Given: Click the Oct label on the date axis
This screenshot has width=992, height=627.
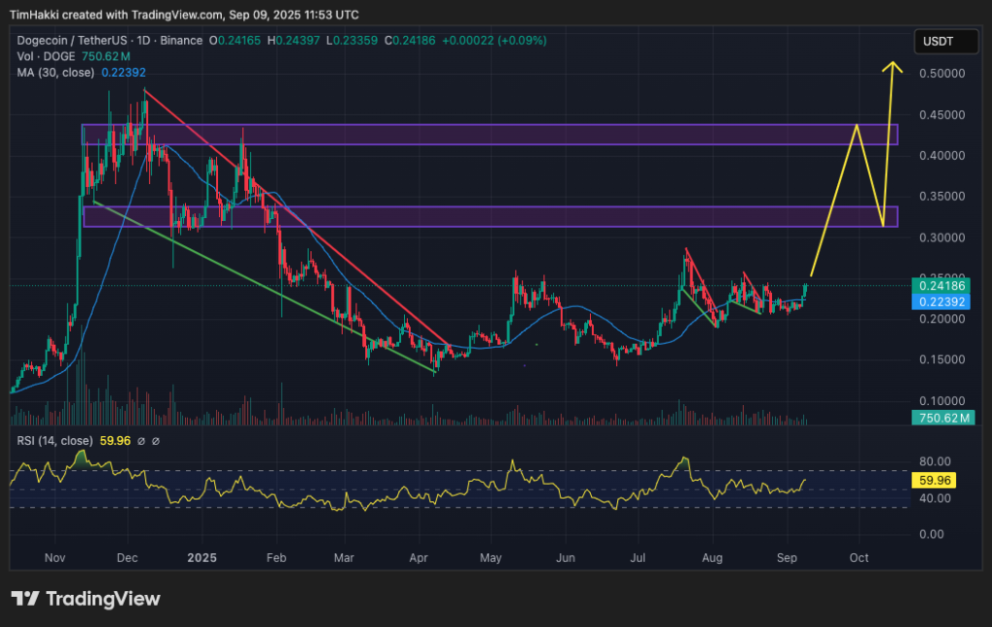Looking at the screenshot, I should 858,558.
